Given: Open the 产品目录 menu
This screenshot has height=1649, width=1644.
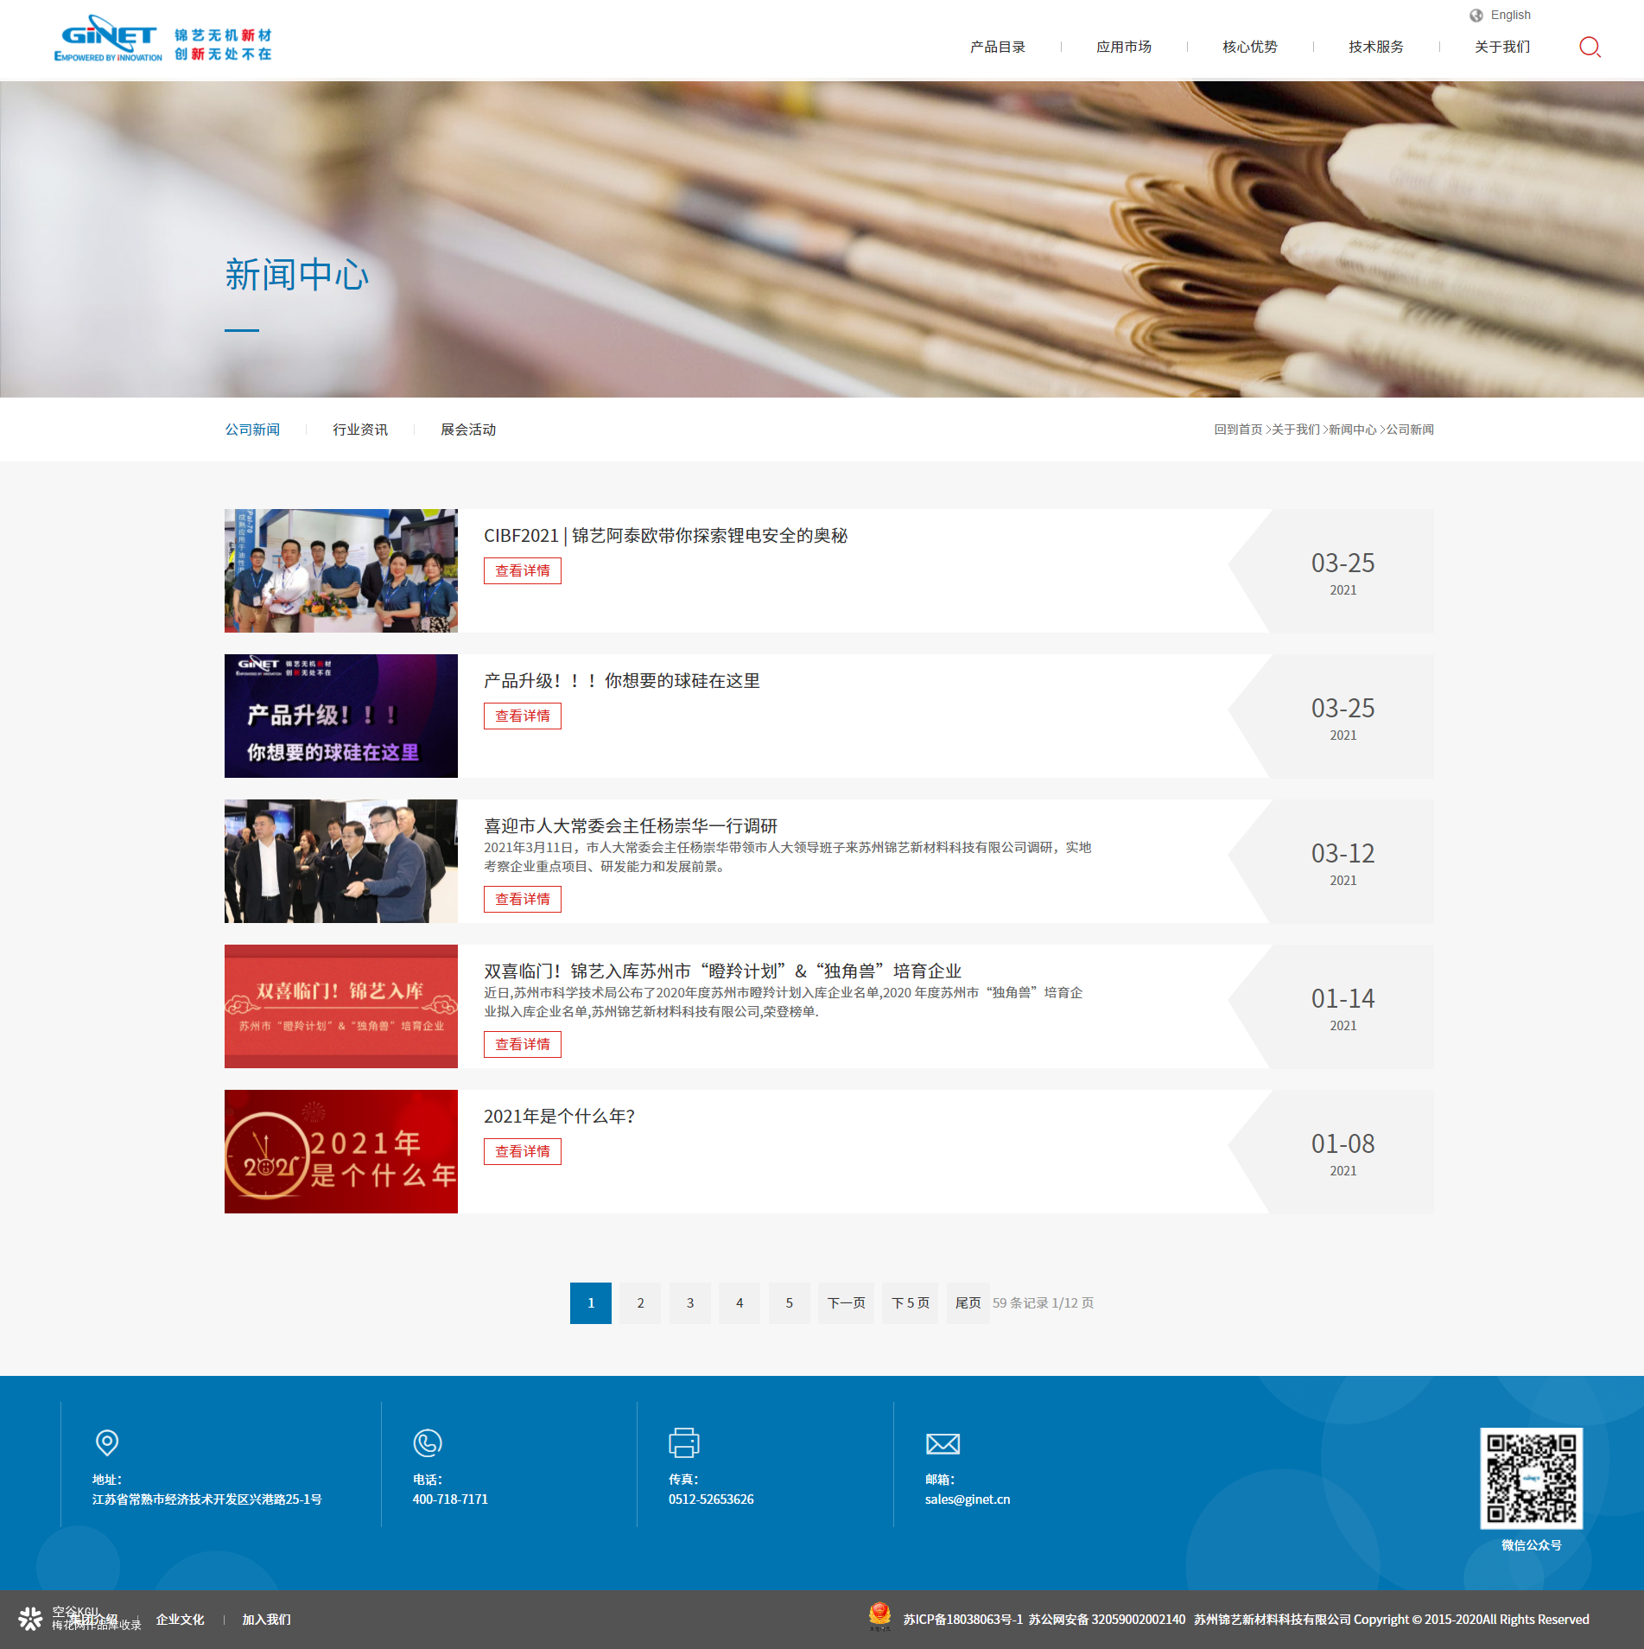Looking at the screenshot, I should click(x=997, y=47).
